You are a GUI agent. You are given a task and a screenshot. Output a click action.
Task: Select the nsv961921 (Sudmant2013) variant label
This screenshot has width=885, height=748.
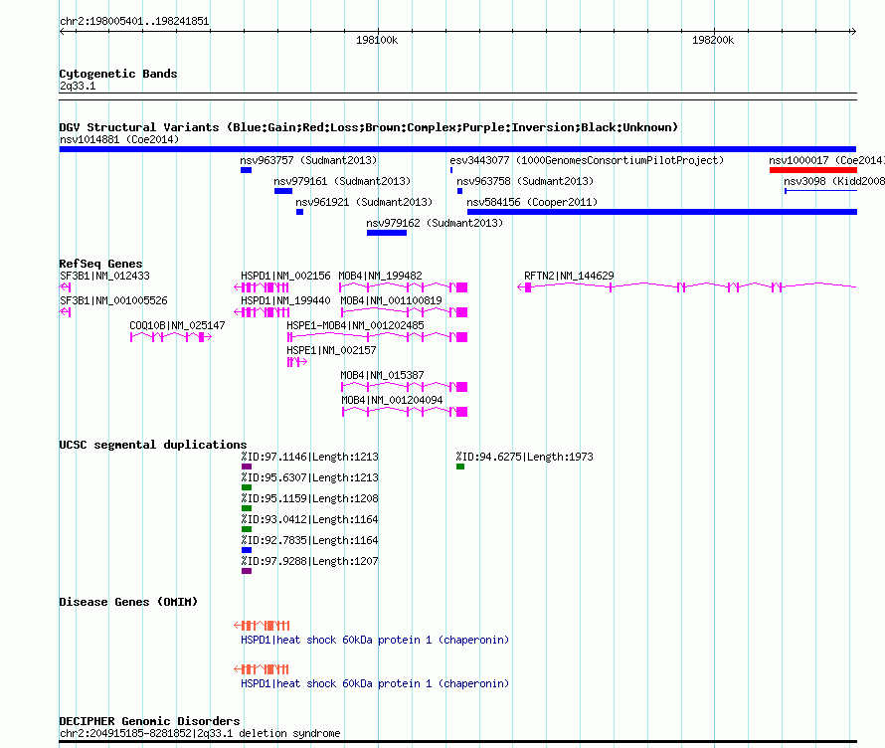click(x=364, y=202)
